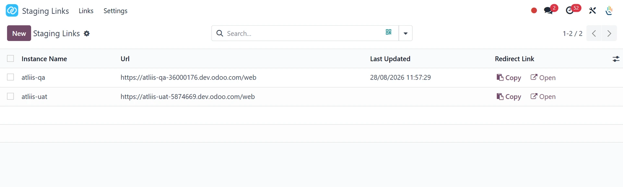Expand the search filter options dropdown
This screenshot has width=623, height=187.
pyautogui.click(x=405, y=33)
